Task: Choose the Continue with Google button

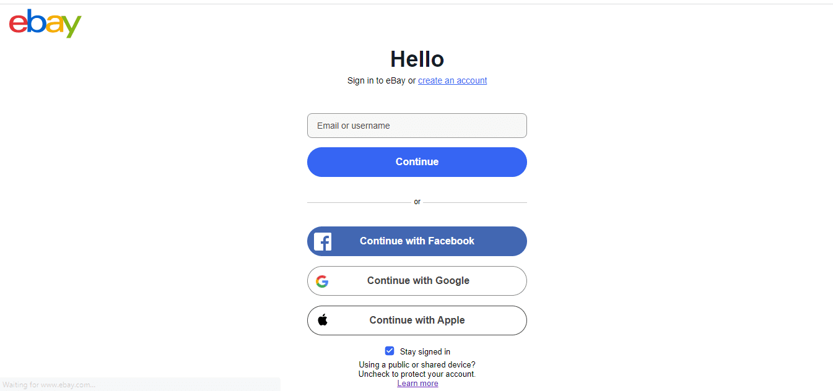Action: click(x=417, y=281)
